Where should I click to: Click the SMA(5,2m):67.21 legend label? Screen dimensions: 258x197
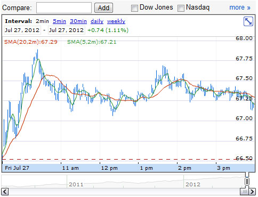[92, 42]
